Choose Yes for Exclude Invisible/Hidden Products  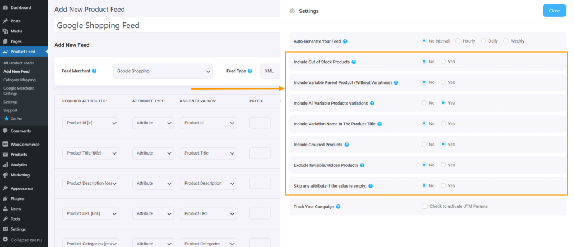pyautogui.click(x=443, y=165)
